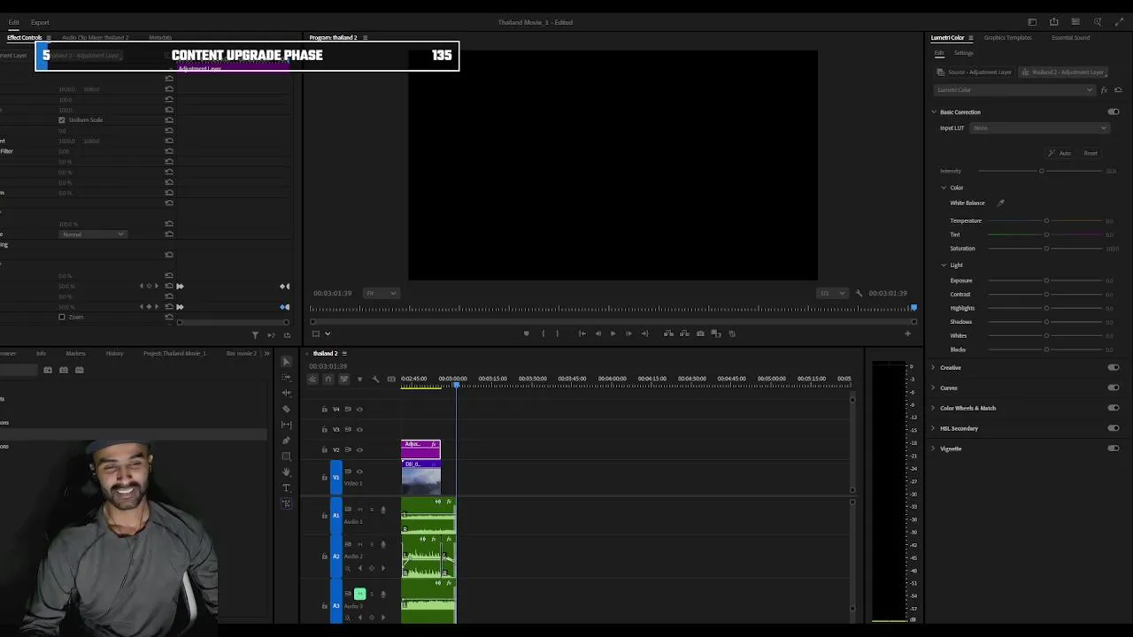
Task: Click the Lumetri fx bypass icon
Action: (1104, 89)
